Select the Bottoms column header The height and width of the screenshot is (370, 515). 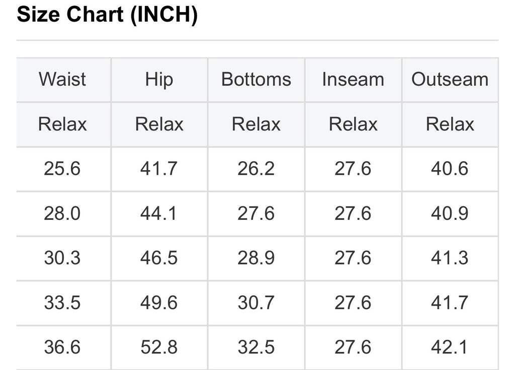click(x=256, y=79)
